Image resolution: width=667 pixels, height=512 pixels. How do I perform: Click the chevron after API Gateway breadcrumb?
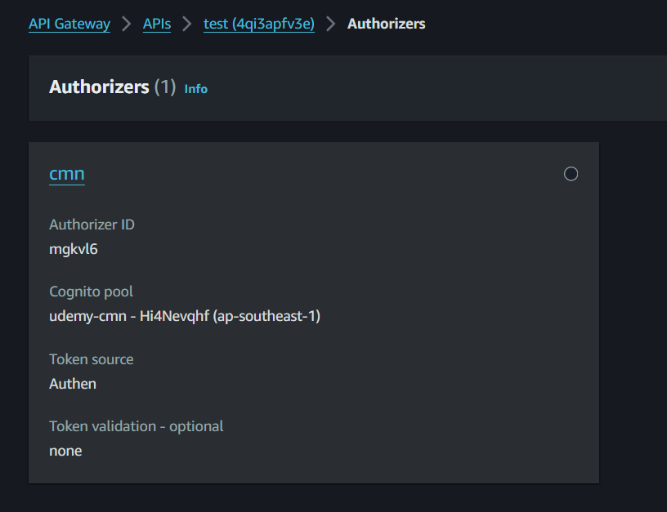[x=127, y=24]
